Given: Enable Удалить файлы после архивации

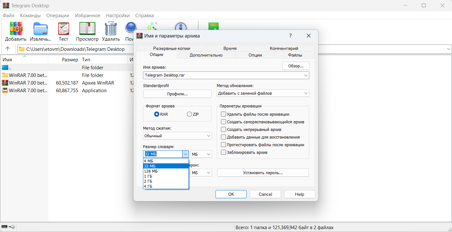Looking at the screenshot, I should click(x=223, y=114).
